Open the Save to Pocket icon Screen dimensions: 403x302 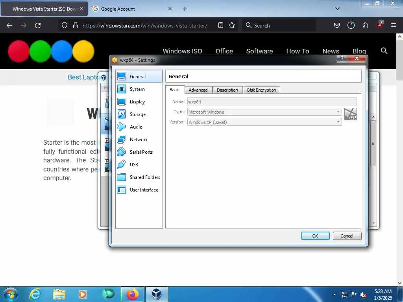[x=337, y=25]
